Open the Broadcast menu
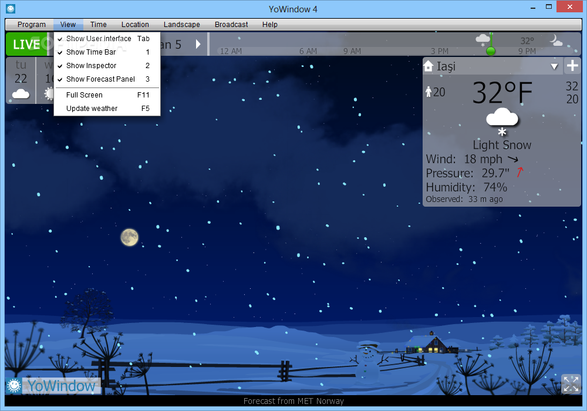The image size is (587, 411). (231, 24)
